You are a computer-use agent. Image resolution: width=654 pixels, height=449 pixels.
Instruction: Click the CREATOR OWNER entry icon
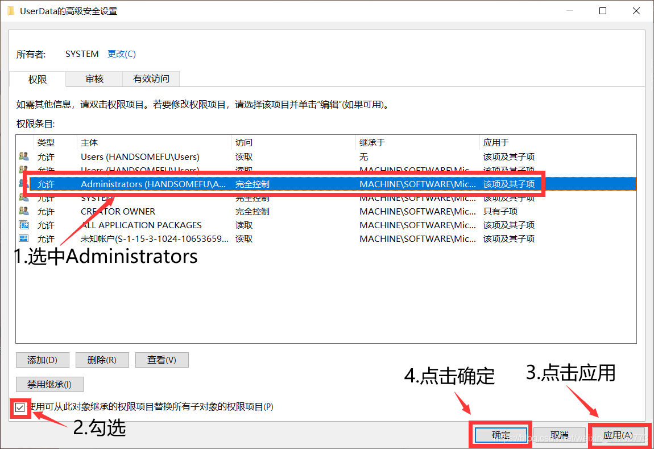[24, 211]
